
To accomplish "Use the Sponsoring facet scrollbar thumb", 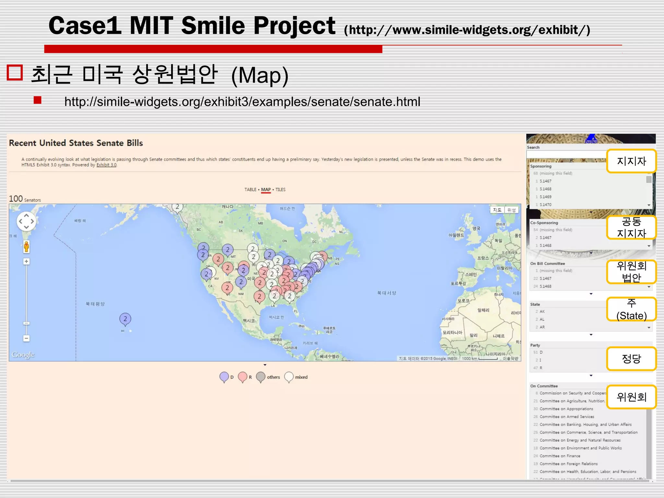I will (x=649, y=180).
